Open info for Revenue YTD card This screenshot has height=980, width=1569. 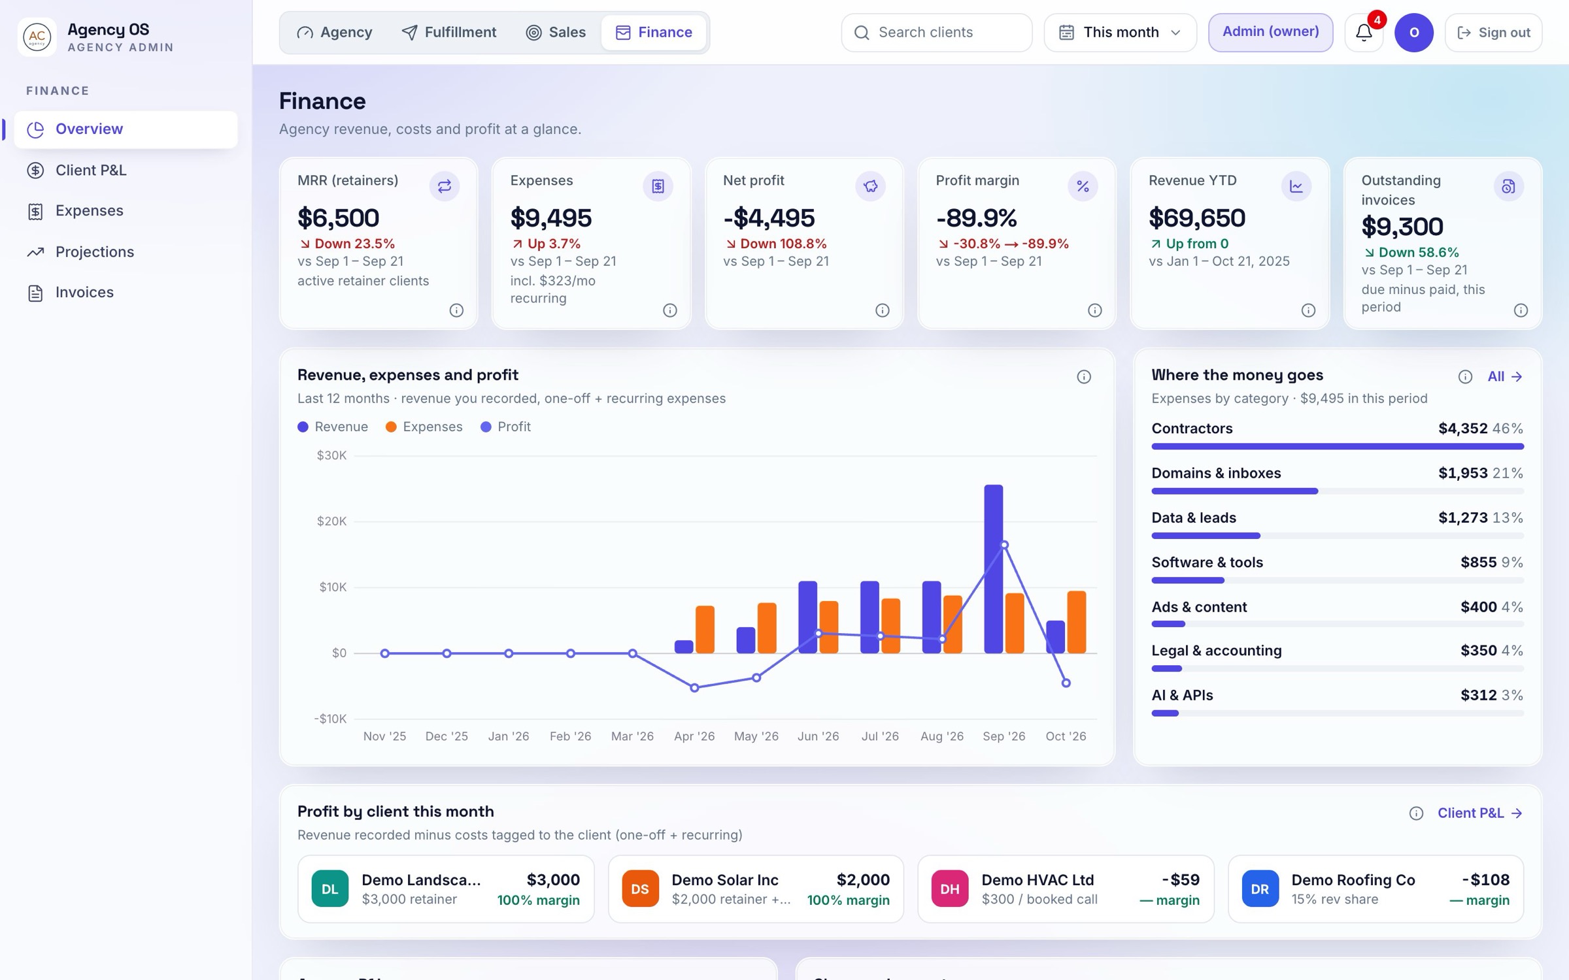(1307, 310)
